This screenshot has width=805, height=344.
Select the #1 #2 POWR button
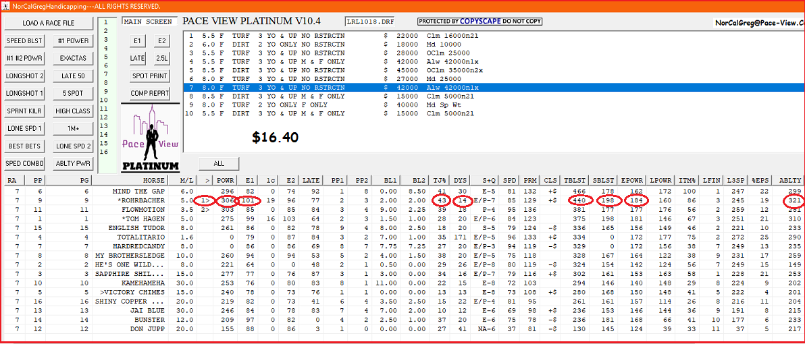tap(24, 59)
